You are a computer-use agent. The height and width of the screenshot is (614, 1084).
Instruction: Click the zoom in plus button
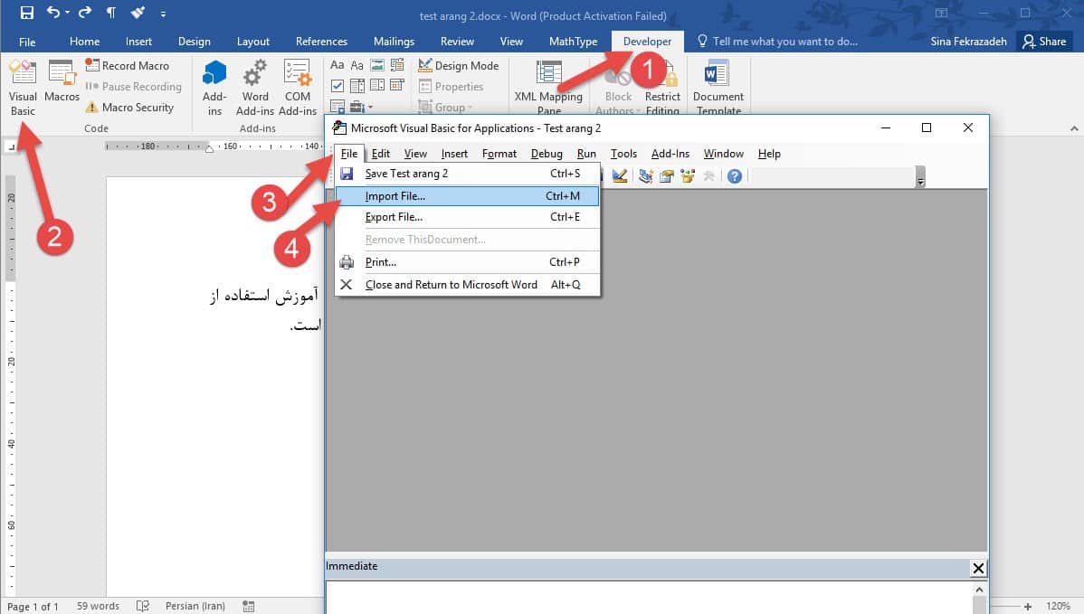[x=1028, y=606]
